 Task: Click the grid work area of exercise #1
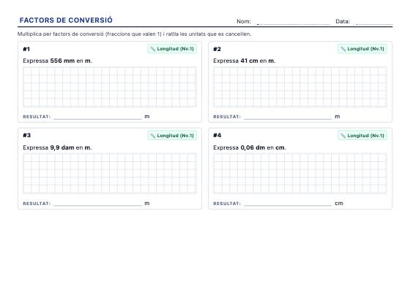pyautogui.click(x=110, y=87)
